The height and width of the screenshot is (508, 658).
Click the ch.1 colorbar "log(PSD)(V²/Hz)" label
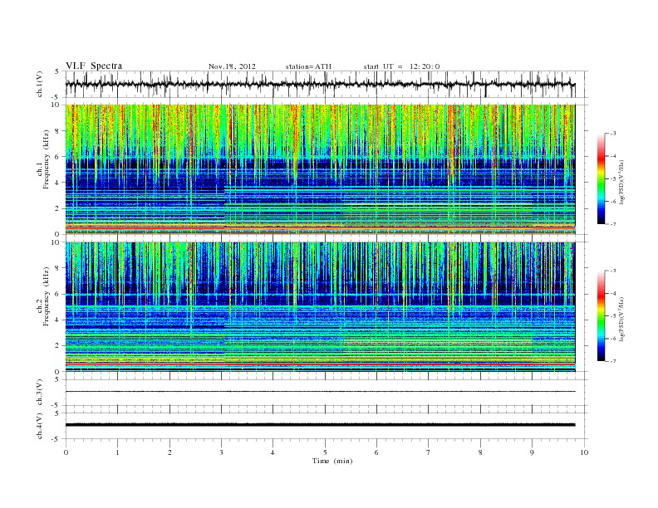click(x=621, y=182)
